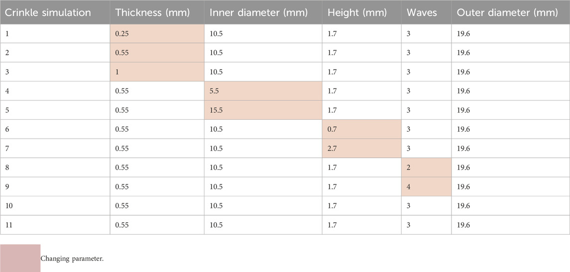Select highlighted thickness cell 0.25
This screenshot has width=570, height=272.
[x=157, y=34]
